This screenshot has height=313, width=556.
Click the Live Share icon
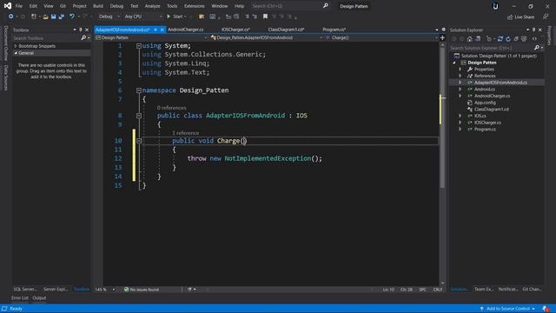point(510,17)
